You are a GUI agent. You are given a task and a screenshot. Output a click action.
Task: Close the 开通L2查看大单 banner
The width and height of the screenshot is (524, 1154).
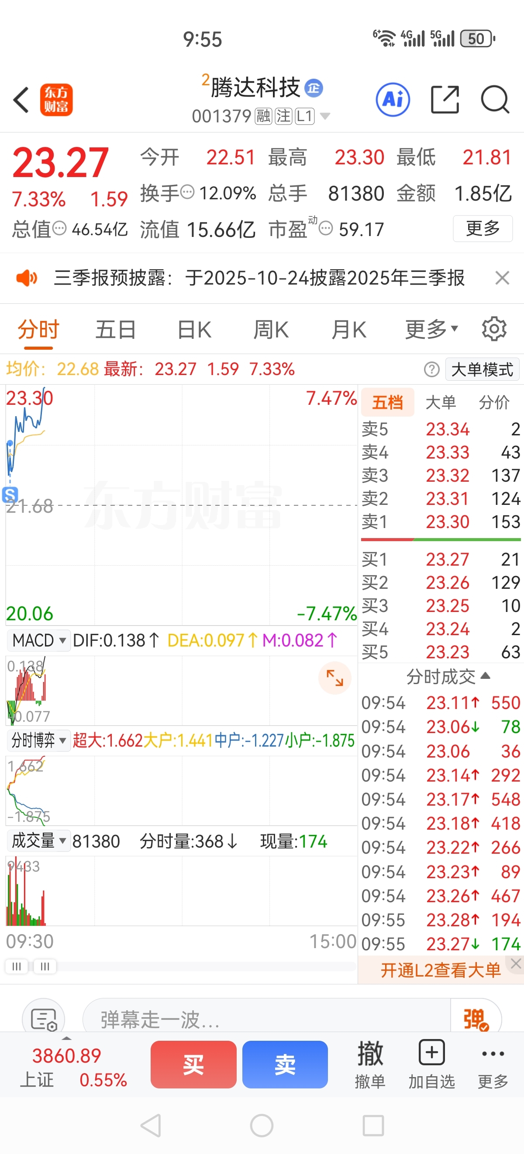(516, 963)
